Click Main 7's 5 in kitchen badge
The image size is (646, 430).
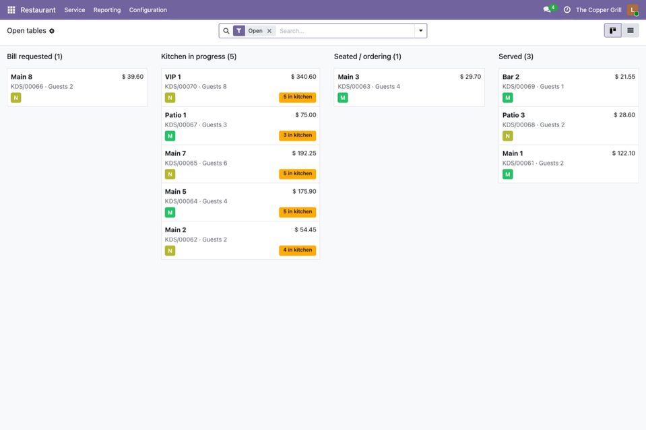coord(298,174)
